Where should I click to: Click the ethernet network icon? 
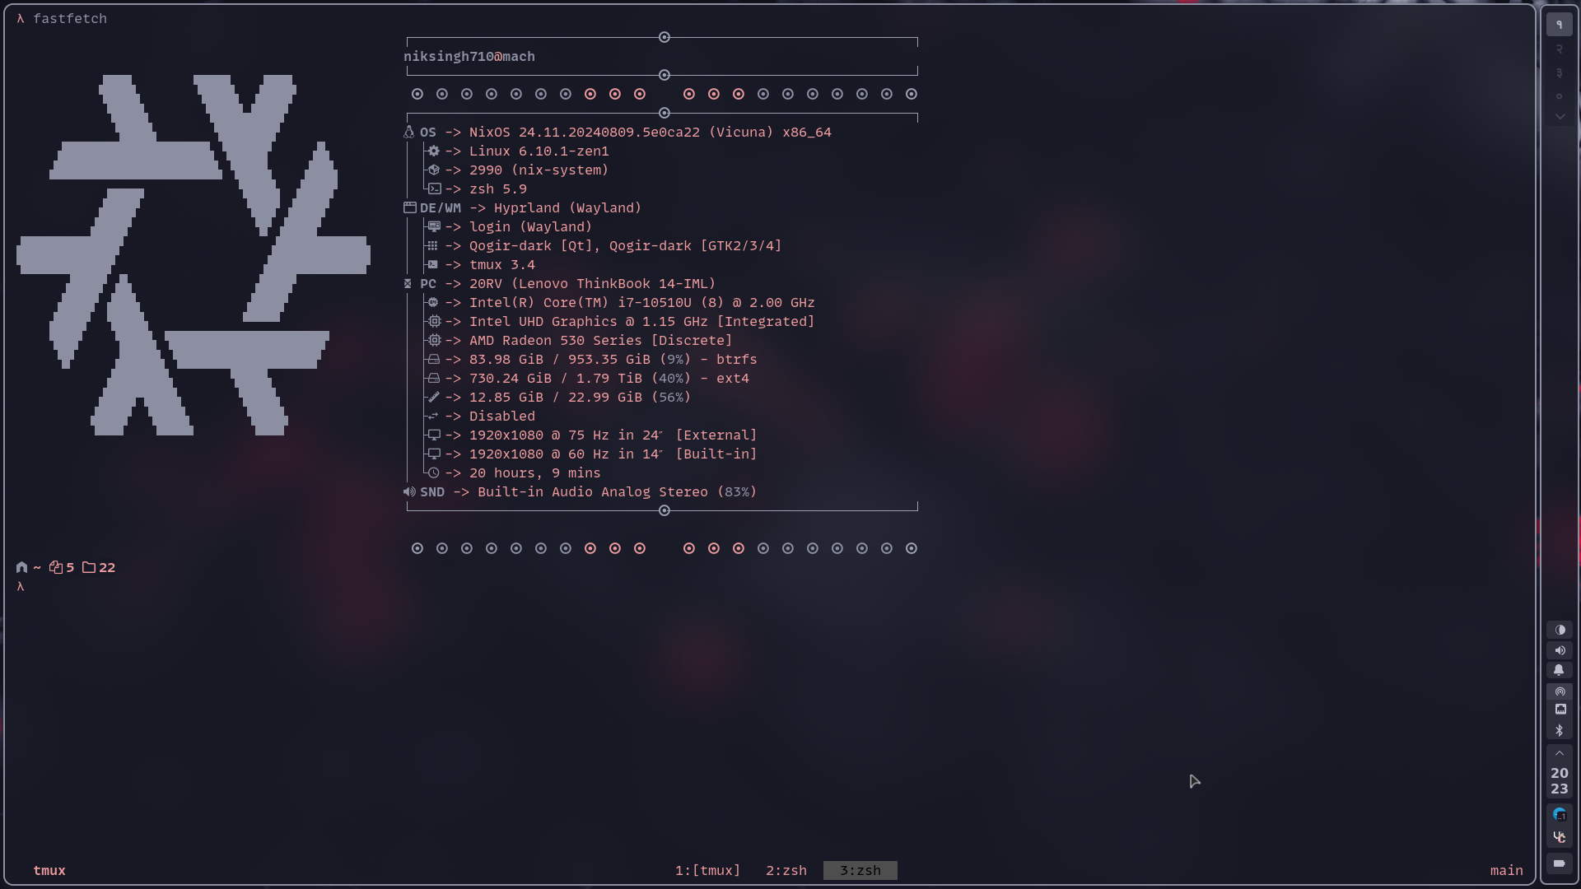tap(1559, 710)
